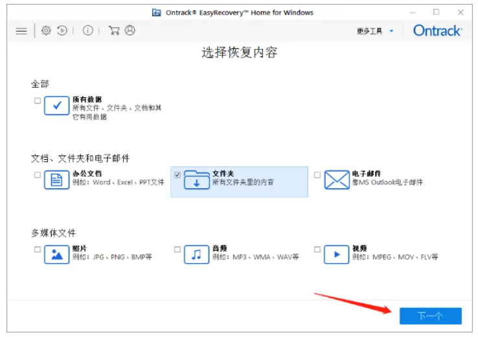Click the 选择恢复内容 heading
The image size is (478, 337).
pos(239,52)
